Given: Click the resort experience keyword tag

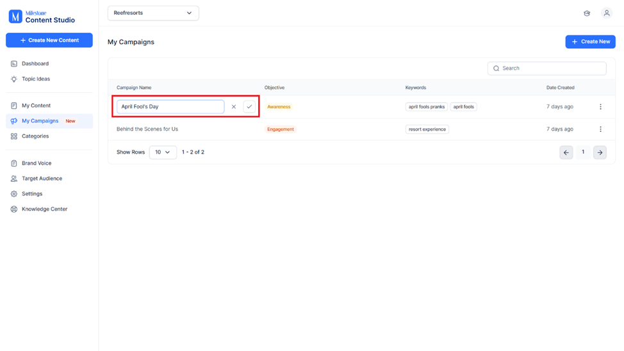Looking at the screenshot, I should [427, 129].
